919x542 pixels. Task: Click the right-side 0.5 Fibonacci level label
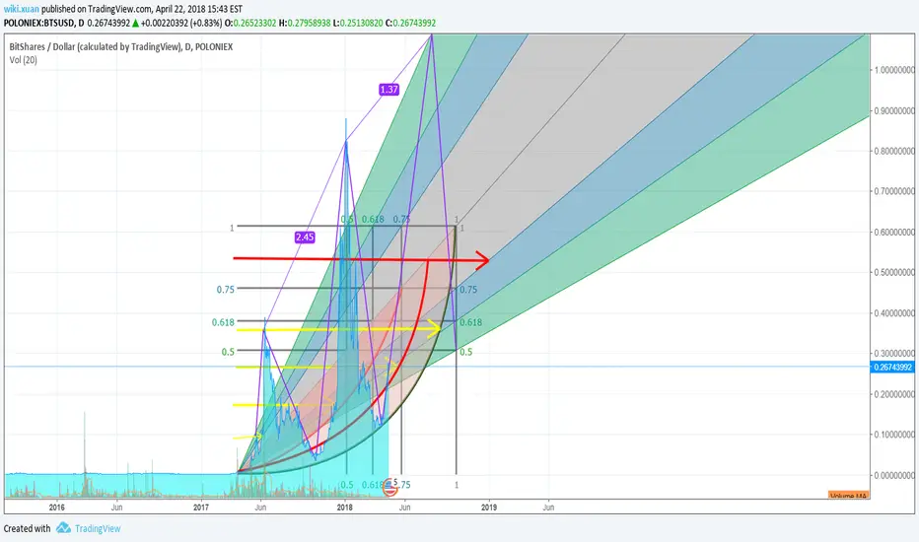(x=466, y=352)
